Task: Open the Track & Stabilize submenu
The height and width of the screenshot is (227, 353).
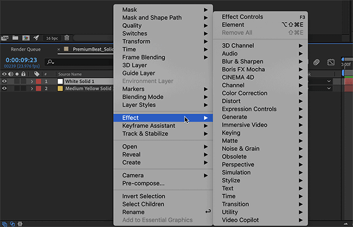Action: coord(163,134)
